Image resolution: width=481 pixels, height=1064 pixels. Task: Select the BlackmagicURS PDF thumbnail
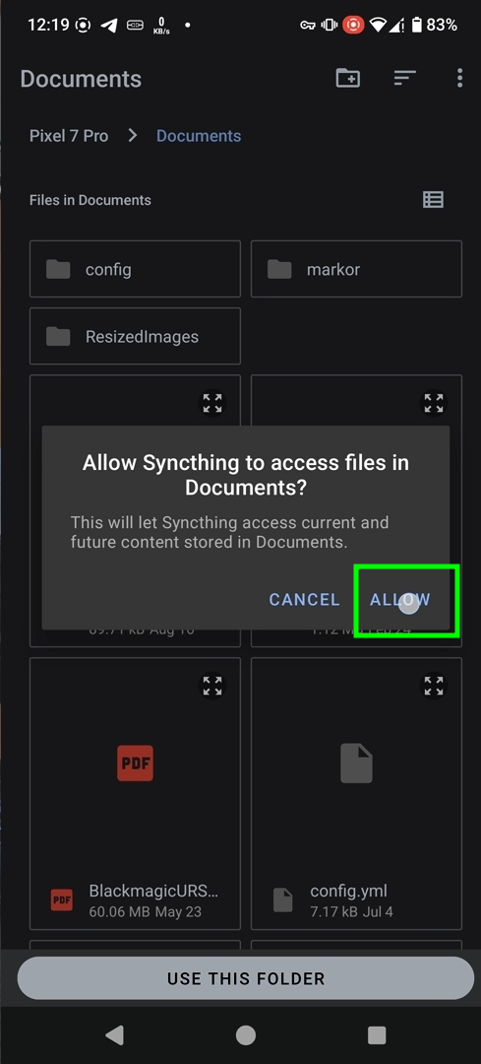tap(135, 793)
